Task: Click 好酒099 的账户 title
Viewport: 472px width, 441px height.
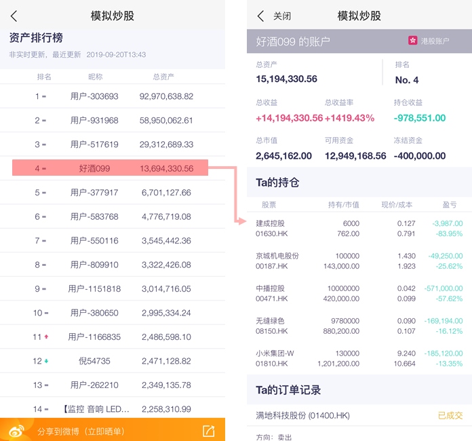Action: 293,41
